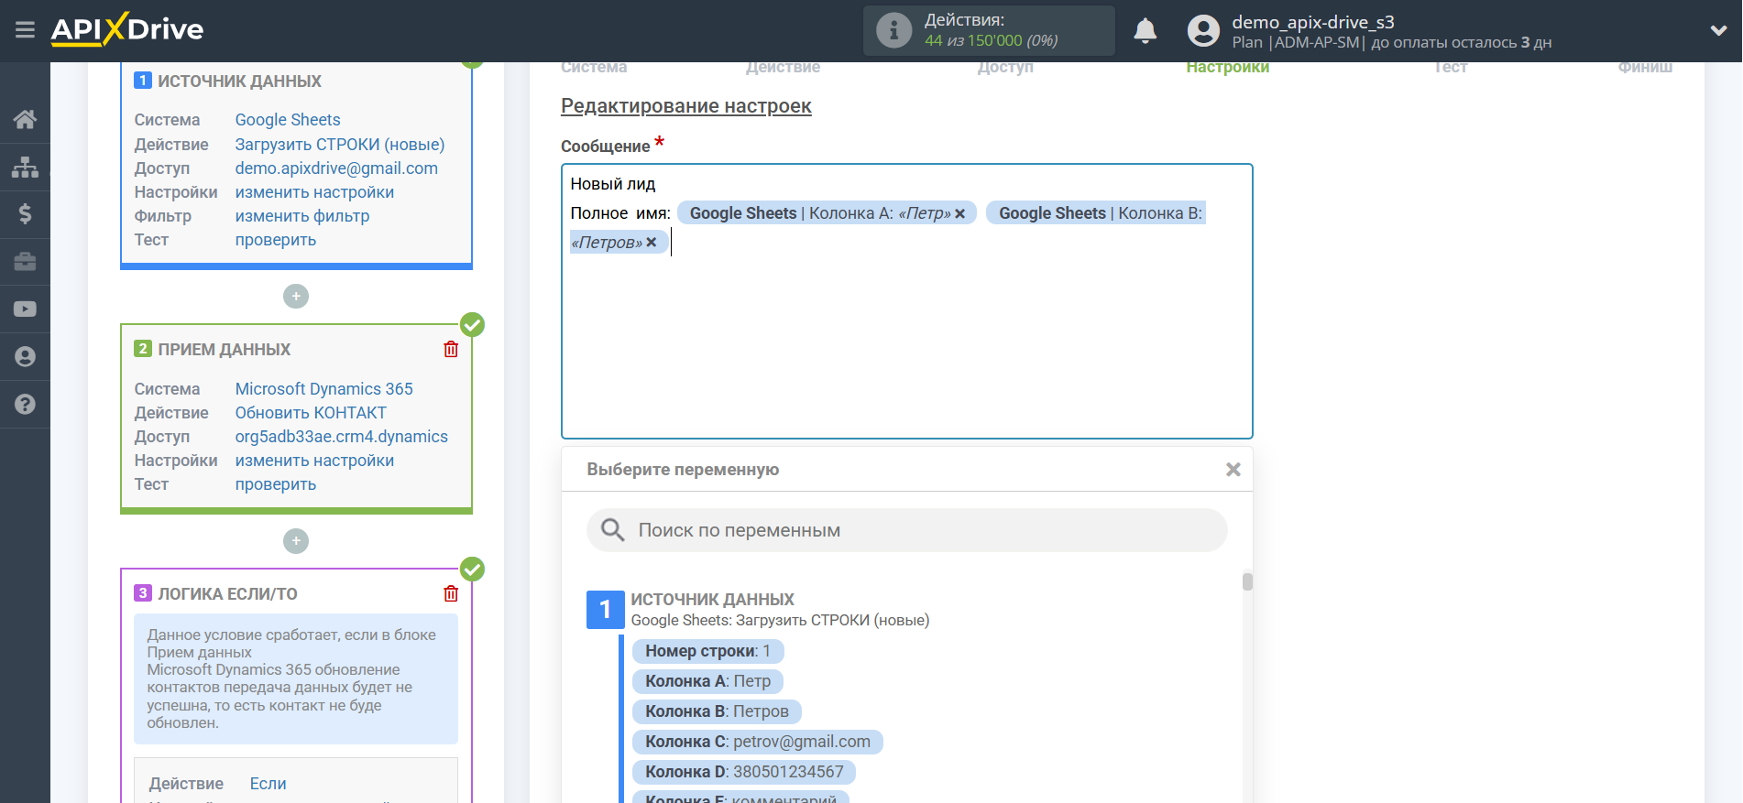
Task: Expand the account dropdown chevron
Action: tap(1718, 30)
